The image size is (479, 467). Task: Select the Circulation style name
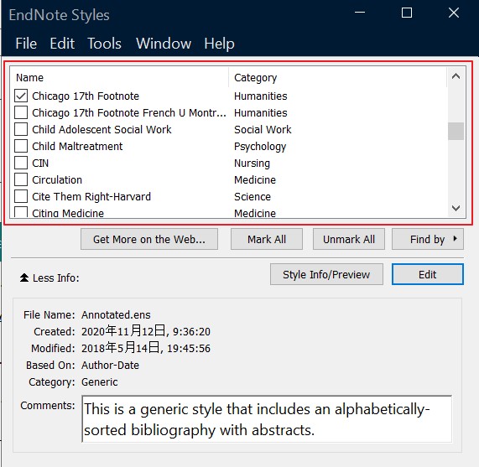click(x=57, y=180)
